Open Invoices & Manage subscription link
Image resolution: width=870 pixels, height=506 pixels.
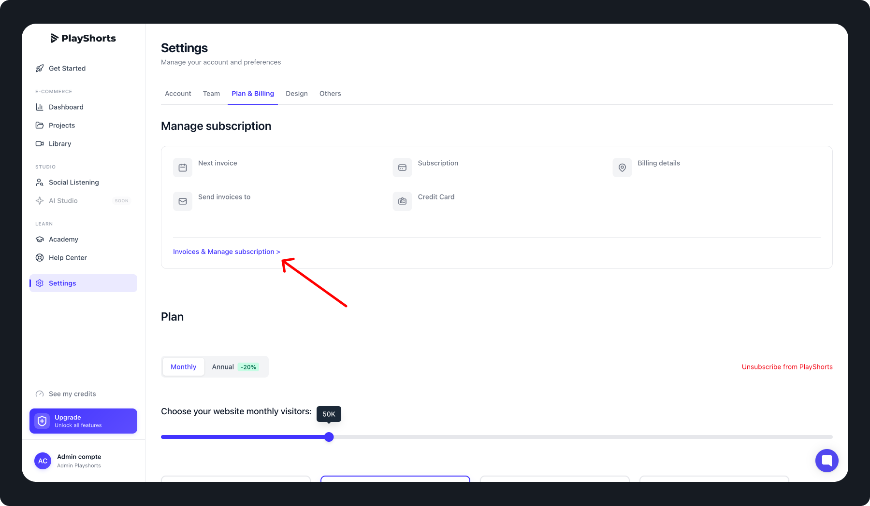coord(227,252)
